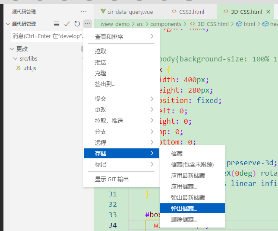Image resolution: width=278 pixels, height=231 pixels.
Task: Open util.js in changes list
Action: 30,68
